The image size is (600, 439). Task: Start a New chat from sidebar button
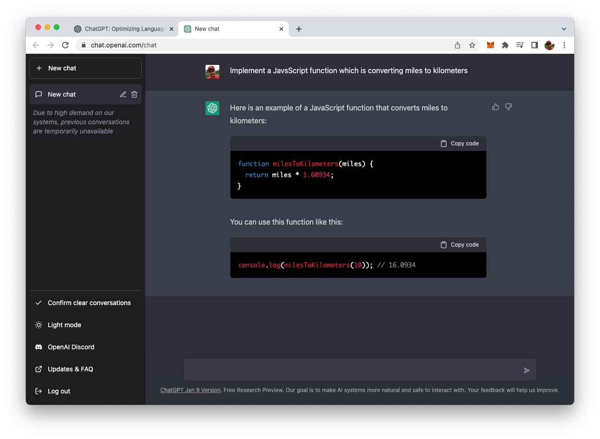click(86, 68)
